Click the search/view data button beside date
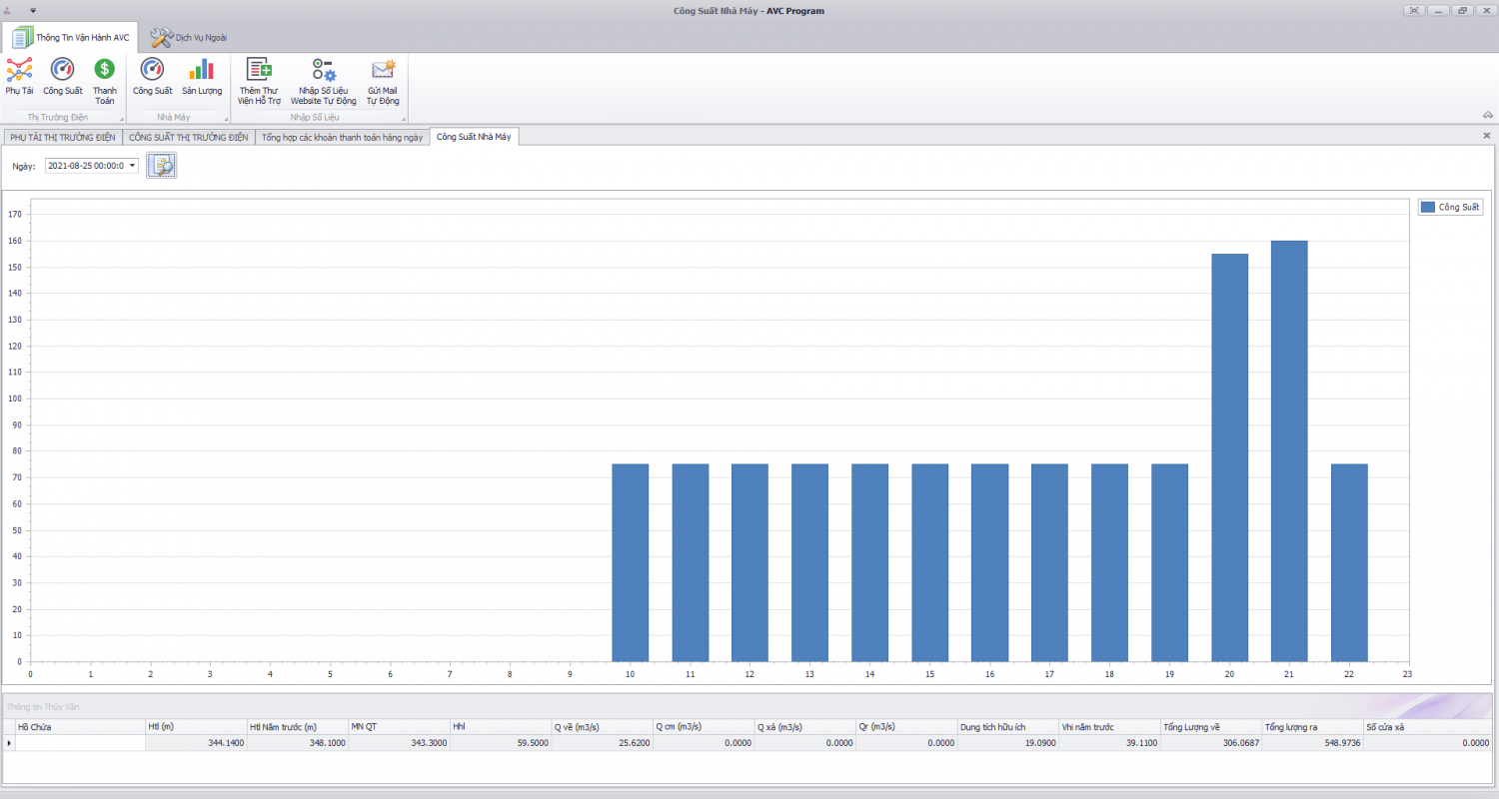This screenshot has height=799, width=1499. [x=162, y=166]
